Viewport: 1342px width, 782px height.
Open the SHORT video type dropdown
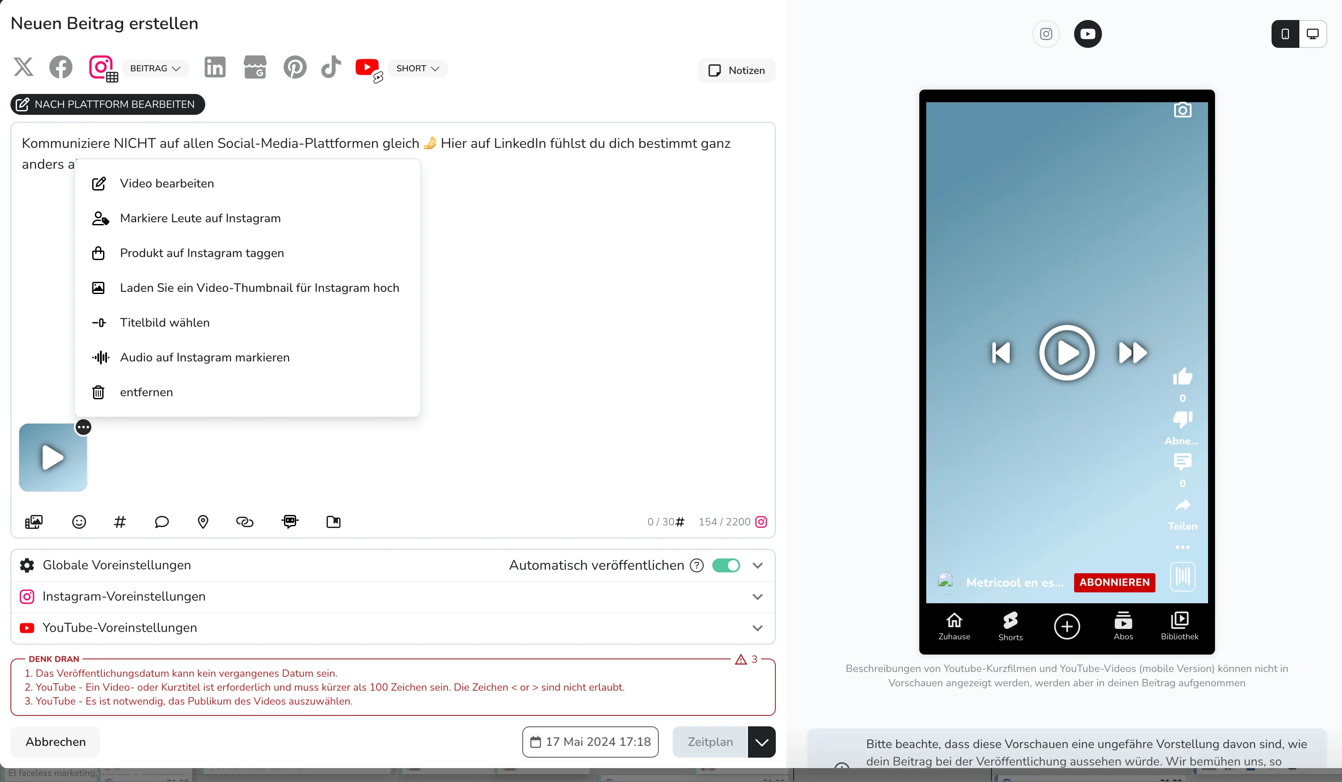point(417,68)
